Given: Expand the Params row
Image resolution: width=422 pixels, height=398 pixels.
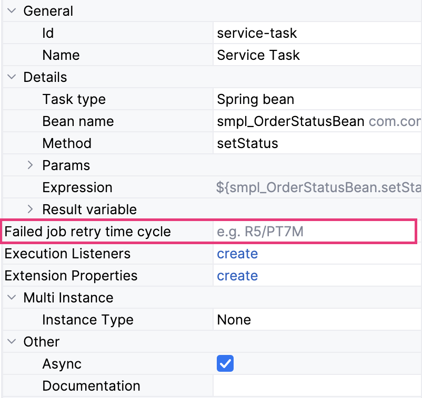Looking at the screenshot, I should tap(30, 165).
